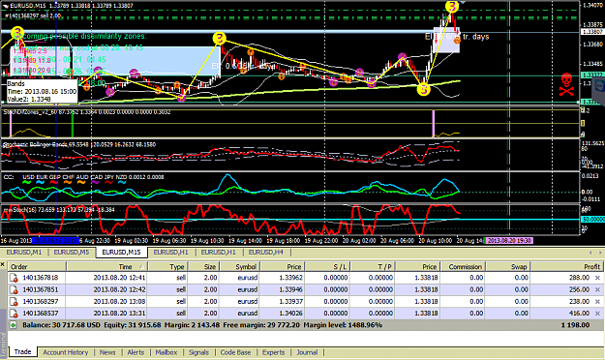This screenshot has width=605, height=360.
Task: Click the order icon for ticket 1401367851
Action: [14, 289]
